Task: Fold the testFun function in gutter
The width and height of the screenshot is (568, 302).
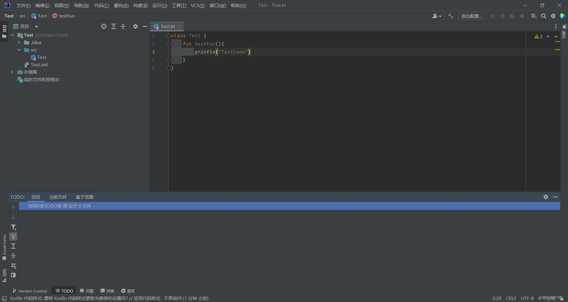Action: tap(169, 44)
